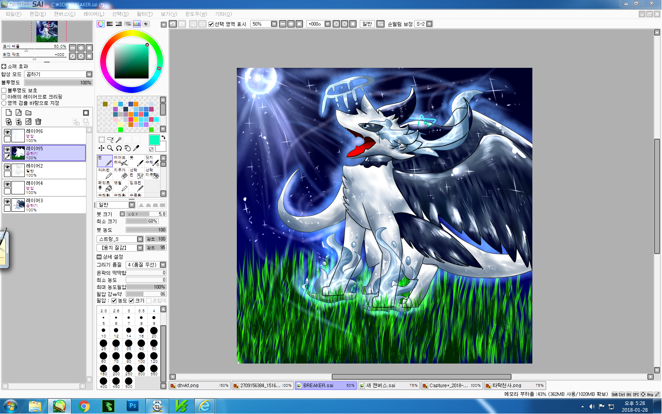The width and height of the screenshot is (662, 414).
Task: Clear the selected layer with eraser icon
Action: (28, 122)
